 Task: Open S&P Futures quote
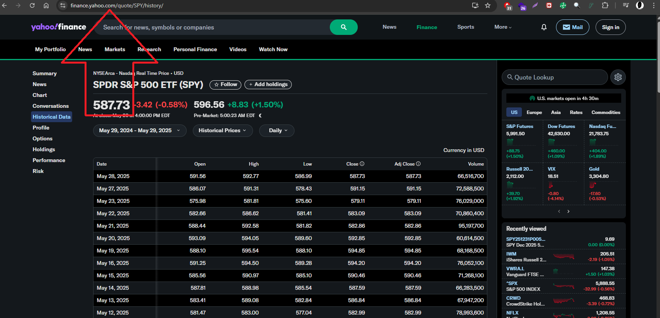tap(520, 126)
